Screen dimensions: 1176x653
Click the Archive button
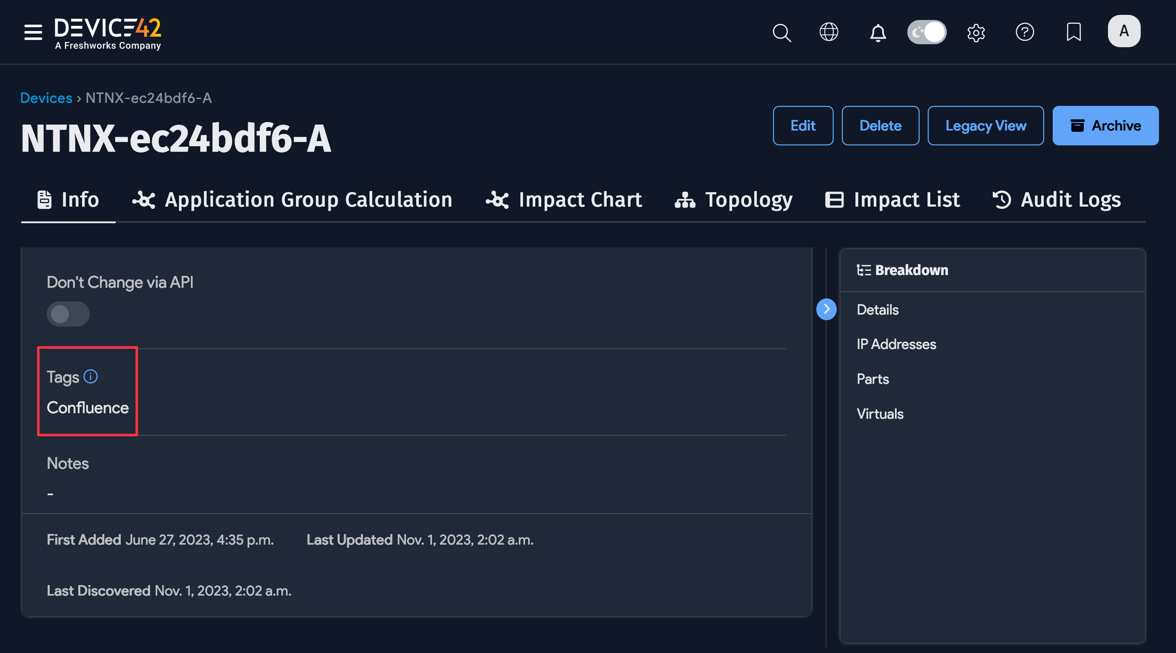point(1105,125)
